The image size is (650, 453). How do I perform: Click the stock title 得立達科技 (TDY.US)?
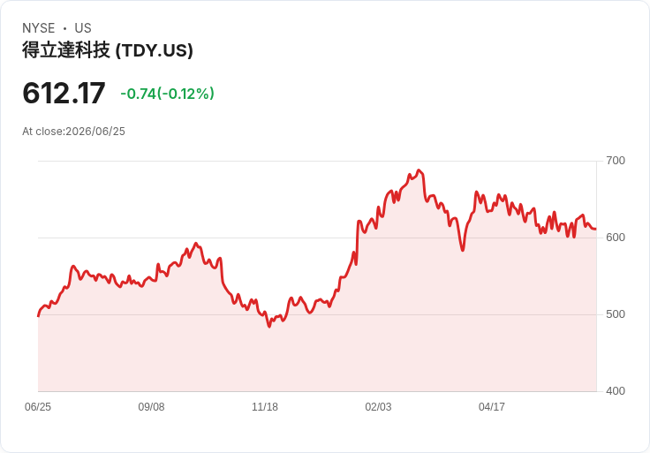[108, 50]
